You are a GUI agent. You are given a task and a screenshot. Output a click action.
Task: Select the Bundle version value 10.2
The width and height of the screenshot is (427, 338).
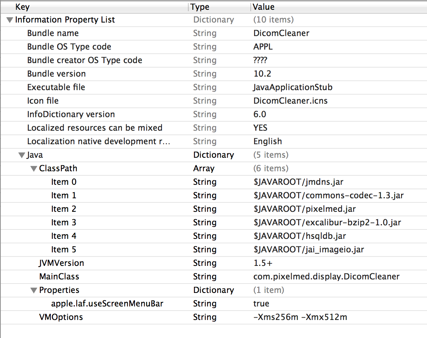[262, 74]
